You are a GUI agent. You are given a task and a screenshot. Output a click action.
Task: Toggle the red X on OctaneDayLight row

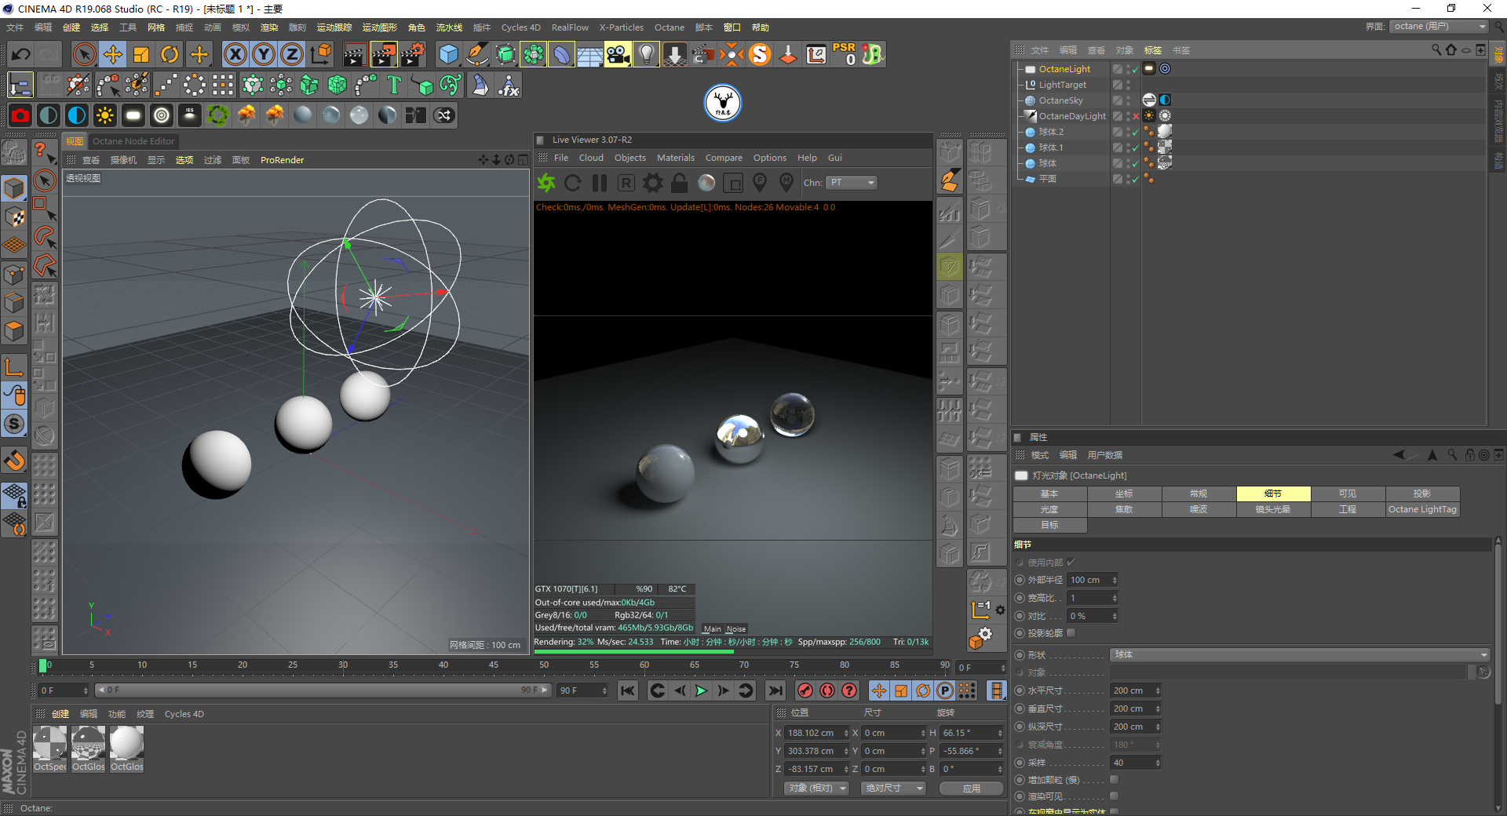coord(1136,116)
